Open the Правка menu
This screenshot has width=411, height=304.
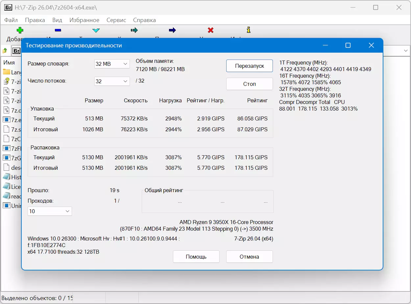[x=35, y=20]
